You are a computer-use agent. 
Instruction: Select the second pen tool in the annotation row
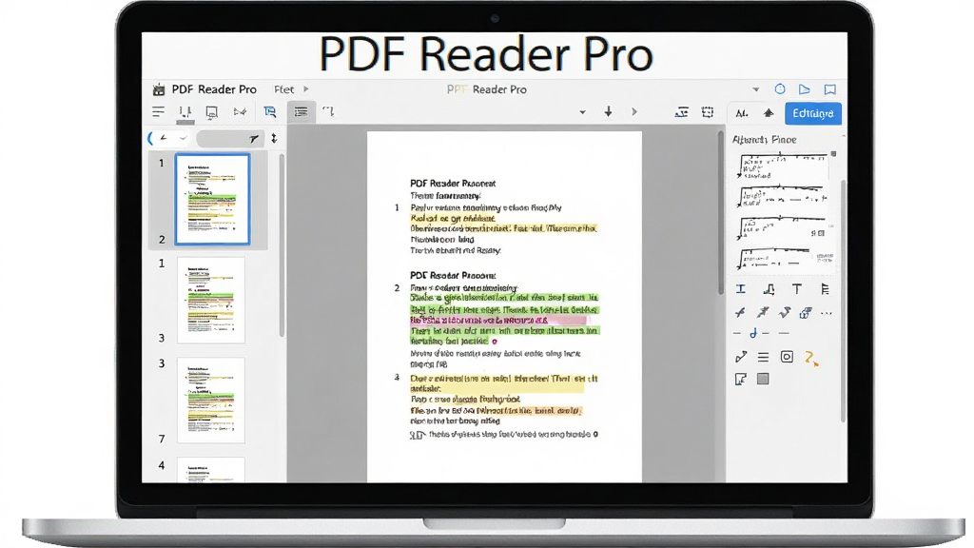tap(762, 312)
